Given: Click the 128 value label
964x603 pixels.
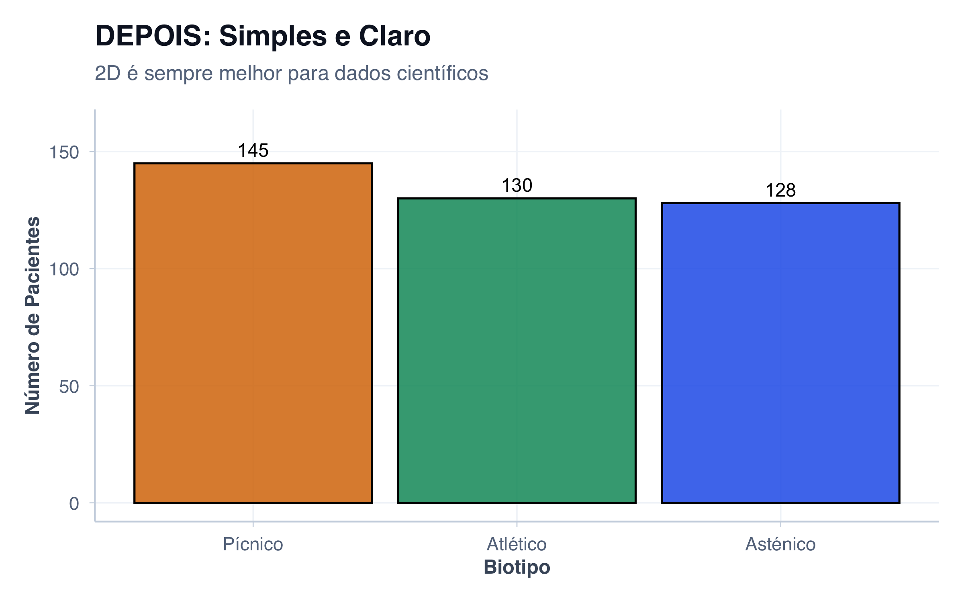Looking at the screenshot, I should (780, 191).
